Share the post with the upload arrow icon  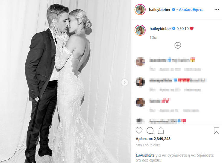point(161,130)
